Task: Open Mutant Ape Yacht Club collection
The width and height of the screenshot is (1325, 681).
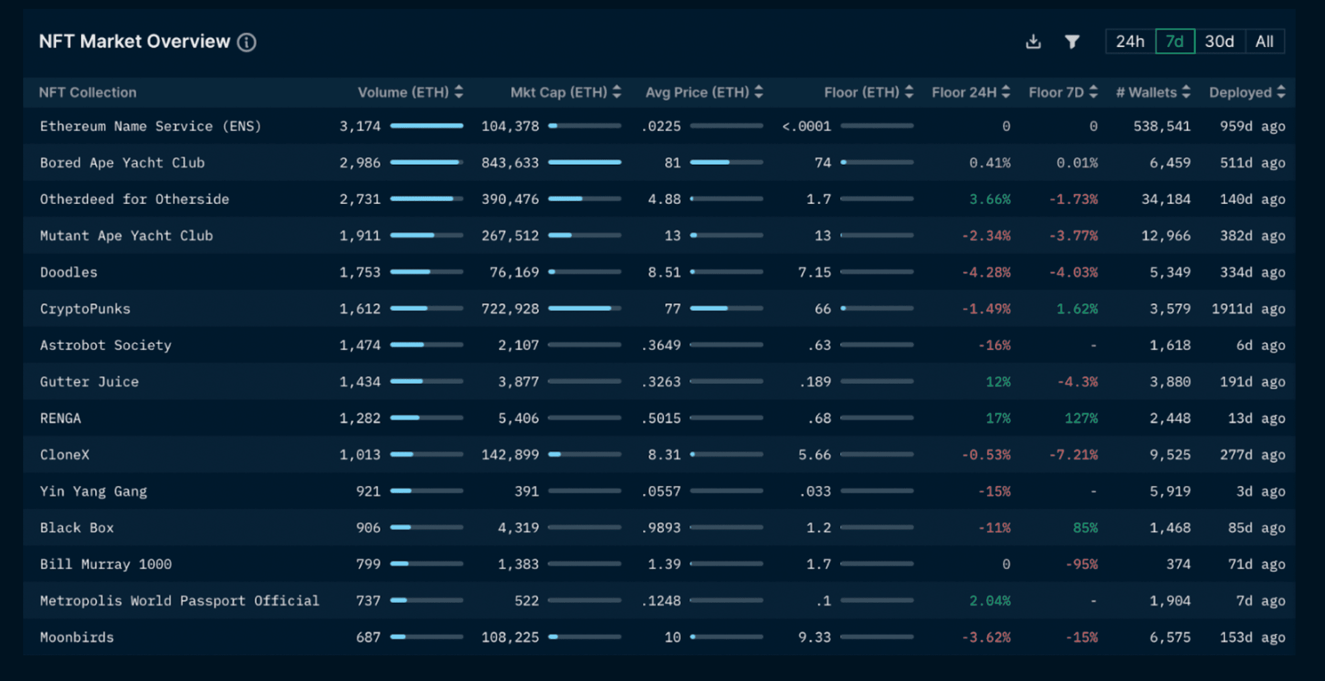Action: tap(127, 236)
